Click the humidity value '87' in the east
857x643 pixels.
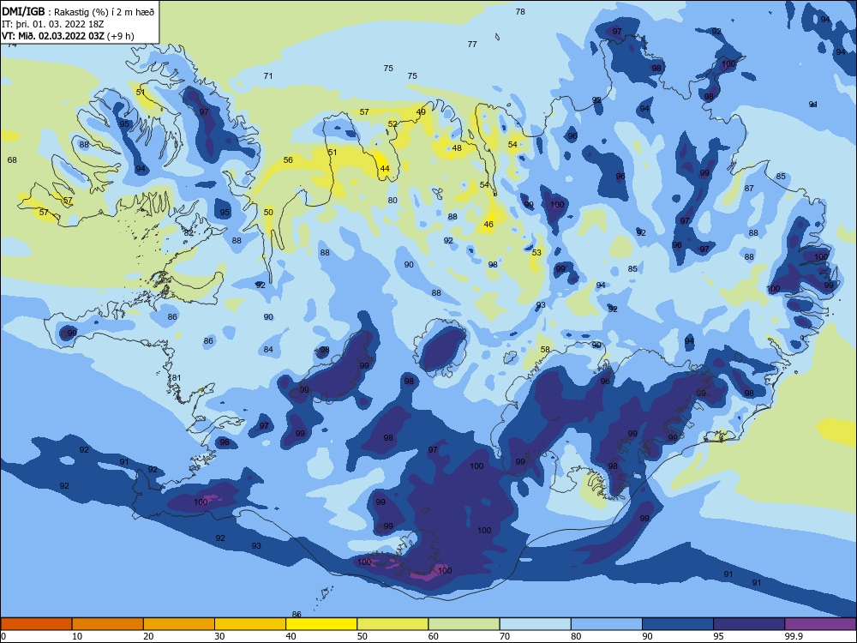tap(749, 189)
